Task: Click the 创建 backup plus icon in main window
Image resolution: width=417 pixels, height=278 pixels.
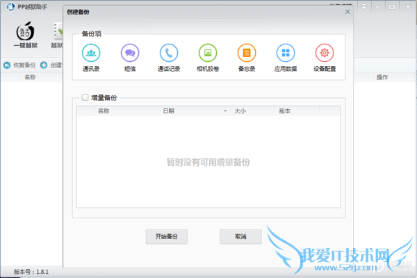Action: point(44,65)
